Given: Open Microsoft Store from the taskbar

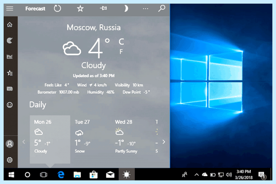Looking at the screenshot, I should [93, 174].
